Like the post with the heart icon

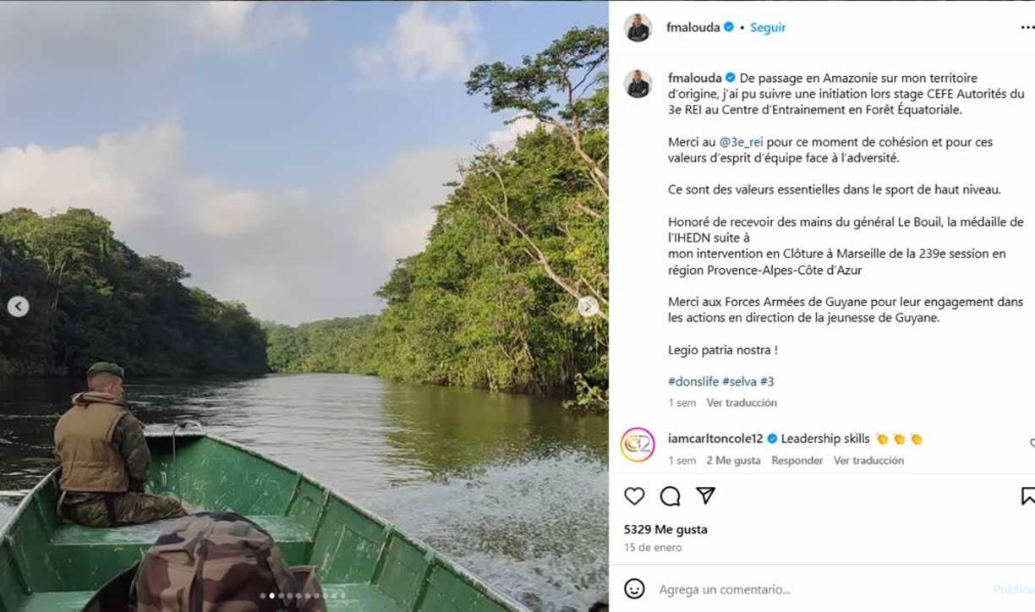tap(633, 495)
